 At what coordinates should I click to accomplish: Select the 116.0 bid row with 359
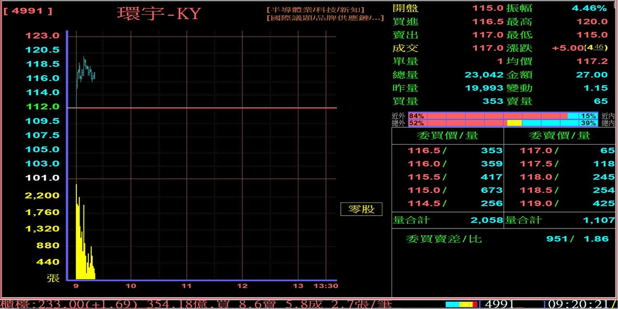pyautogui.click(x=455, y=163)
